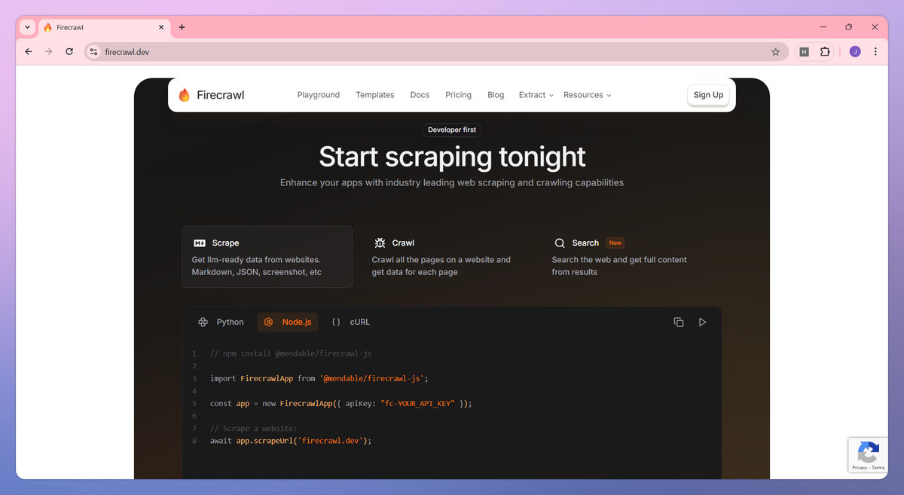Image resolution: width=904 pixels, height=495 pixels.
Task: Copy the code snippet with the copy icon
Action: 678,322
